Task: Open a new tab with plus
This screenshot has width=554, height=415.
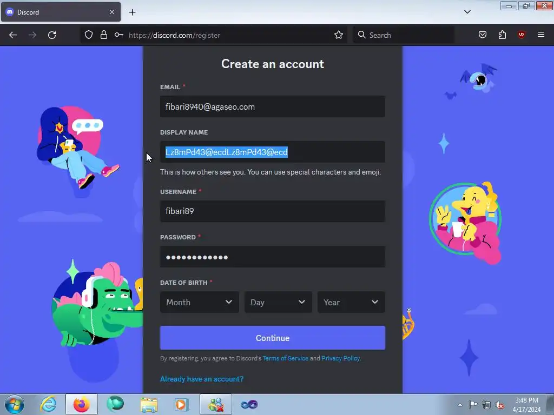Action: [x=132, y=12]
